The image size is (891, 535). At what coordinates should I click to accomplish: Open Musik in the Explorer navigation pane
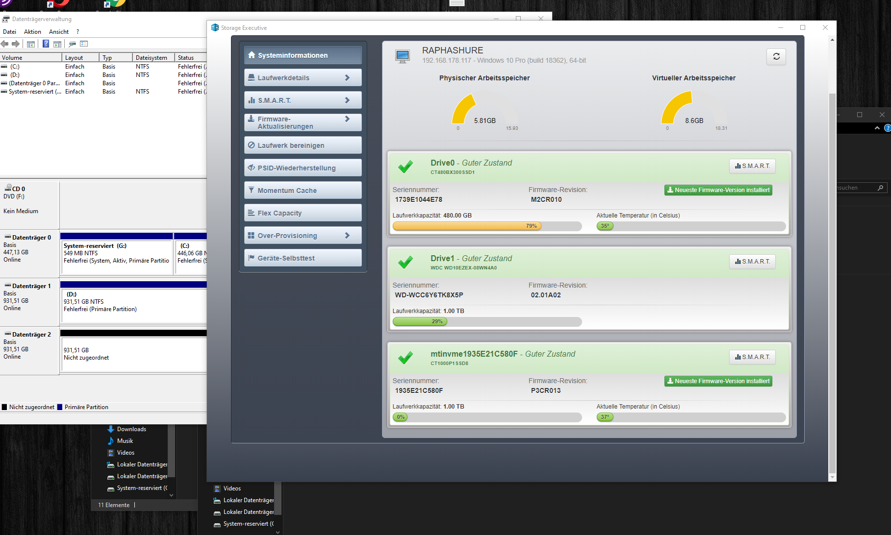tap(125, 441)
